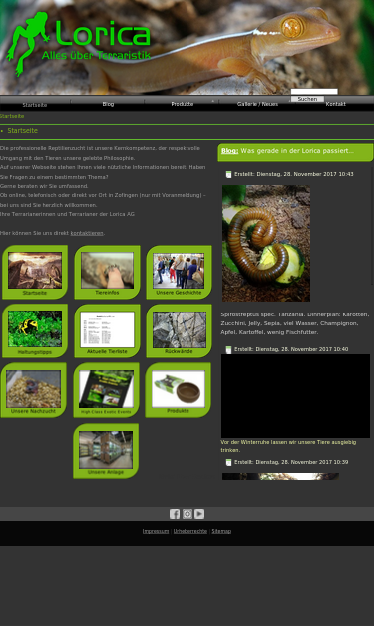Open the Tiereinfos tile
374x626 pixels.
point(107,272)
